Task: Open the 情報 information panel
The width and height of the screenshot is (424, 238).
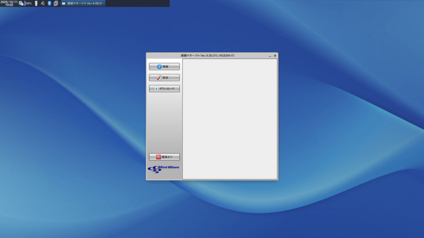Action: pyautogui.click(x=164, y=67)
